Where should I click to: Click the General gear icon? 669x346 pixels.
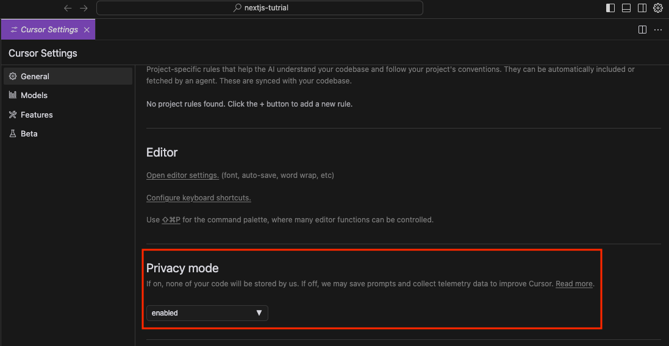coord(13,76)
